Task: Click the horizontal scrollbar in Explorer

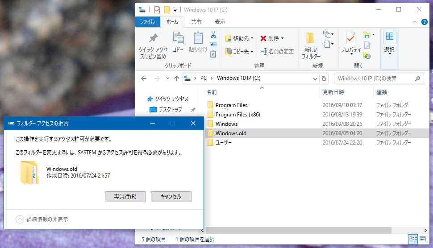Action: [x=299, y=230]
